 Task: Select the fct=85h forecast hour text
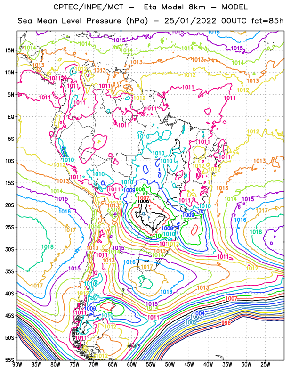click(x=267, y=21)
